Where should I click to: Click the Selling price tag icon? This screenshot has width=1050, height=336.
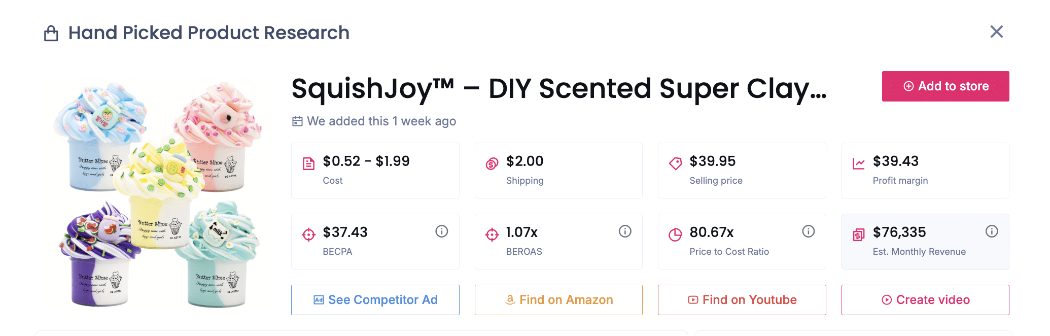675,163
